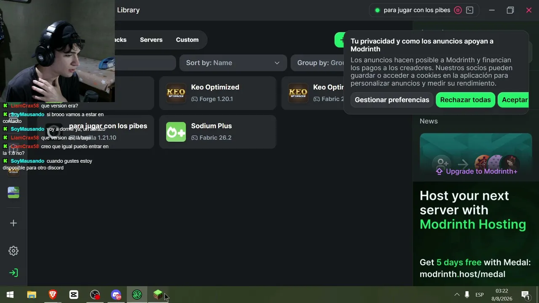The height and width of the screenshot is (303, 539).
Task: Open Discord from taskbar
Action: 116,295
